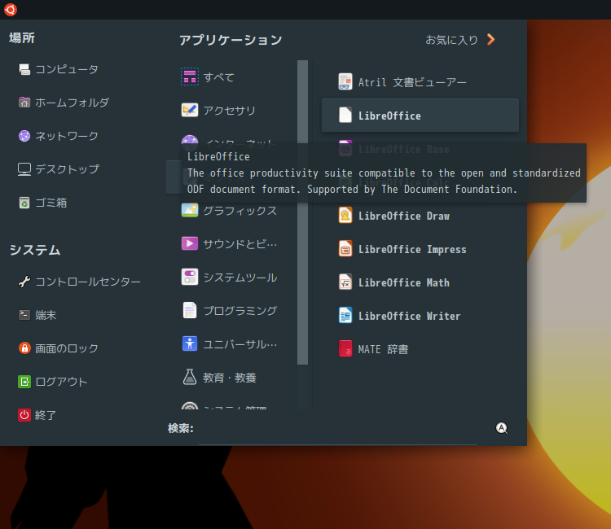Click the プログラミング label text
This screenshot has width=611, height=529.
(x=240, y=311)
